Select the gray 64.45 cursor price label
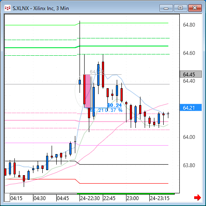 [x=191, y=74]
